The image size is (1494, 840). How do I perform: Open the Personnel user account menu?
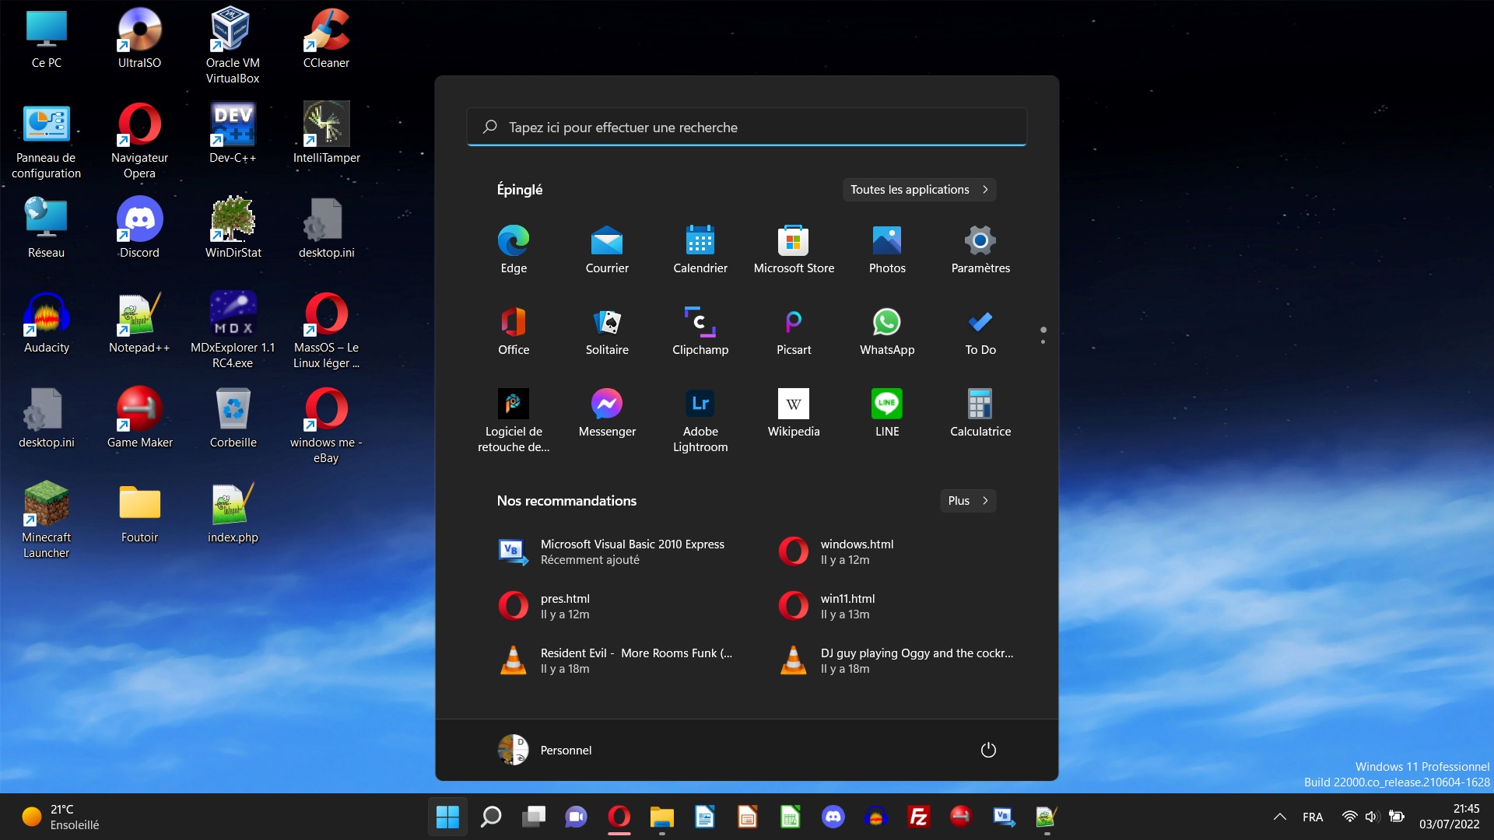click(545, 750)
